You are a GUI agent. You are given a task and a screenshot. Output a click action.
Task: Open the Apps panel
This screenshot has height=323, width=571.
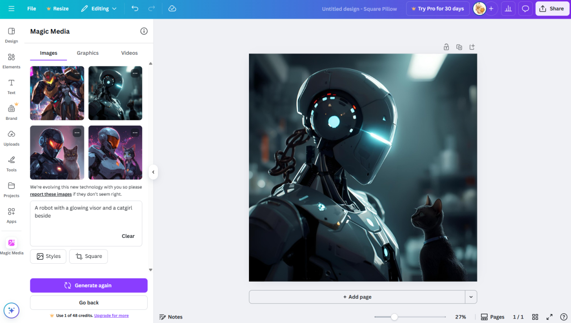(11, 214)
